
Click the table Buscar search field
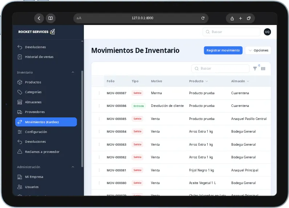(220, 68)
